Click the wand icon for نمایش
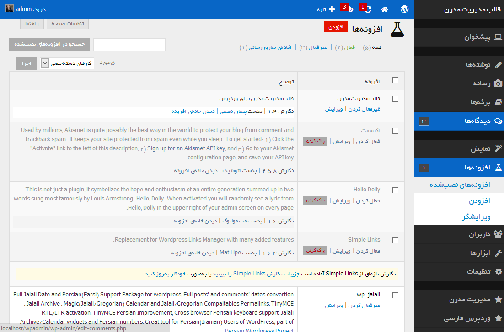Screen dimensions: 504x332 pyautogui.click(x=498, y=149)
